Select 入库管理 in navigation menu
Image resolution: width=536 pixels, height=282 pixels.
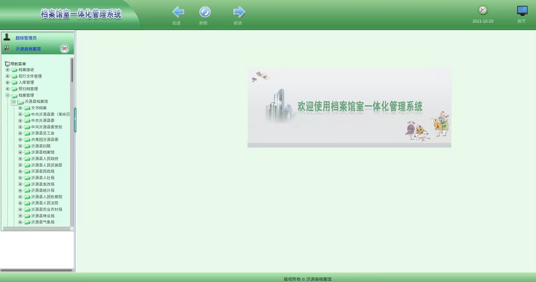(x=26, y=82)
